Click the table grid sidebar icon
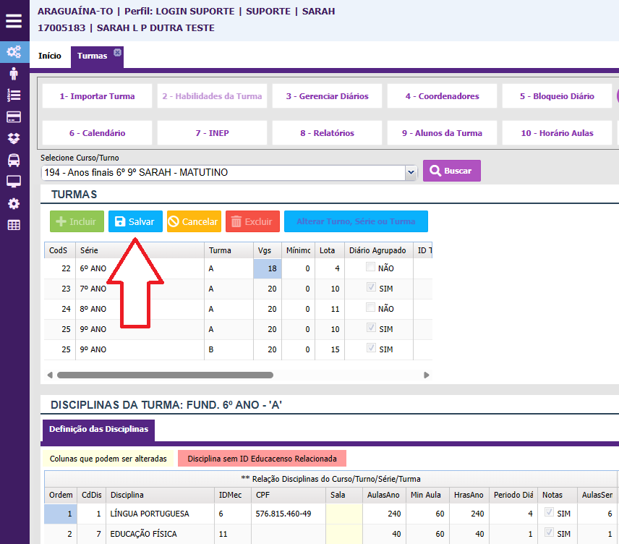Viewport: 619px width, 544px height. (x=14, y=225)
